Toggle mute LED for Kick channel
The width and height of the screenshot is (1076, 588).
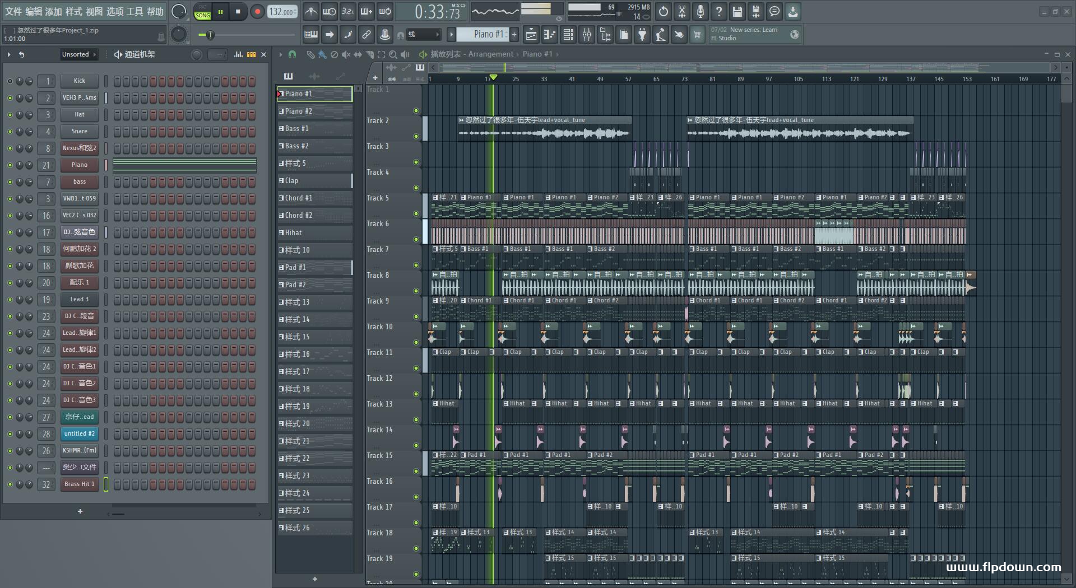coord(10,81)
